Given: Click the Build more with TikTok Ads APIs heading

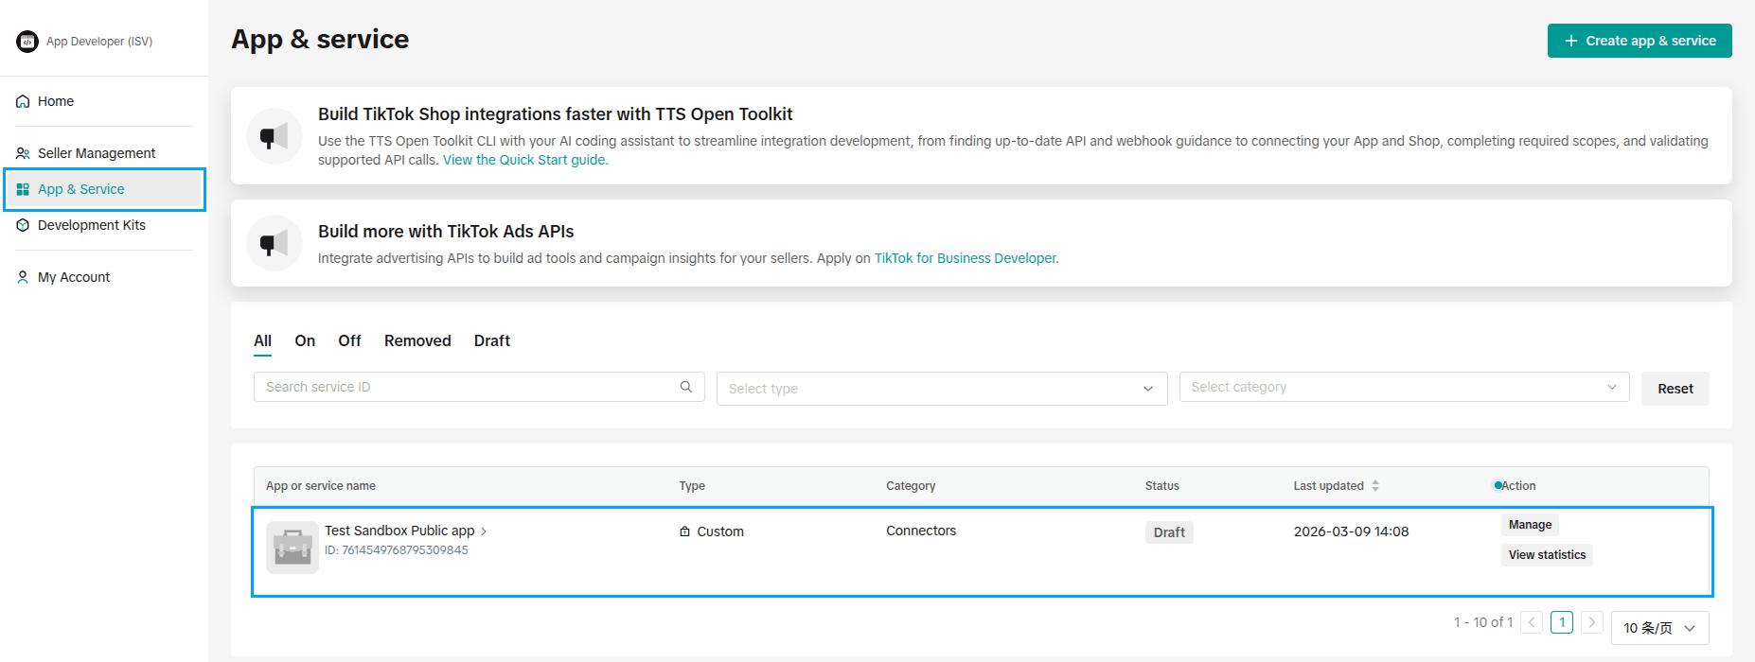Looking at the screenshot, I should pos(446,232).
